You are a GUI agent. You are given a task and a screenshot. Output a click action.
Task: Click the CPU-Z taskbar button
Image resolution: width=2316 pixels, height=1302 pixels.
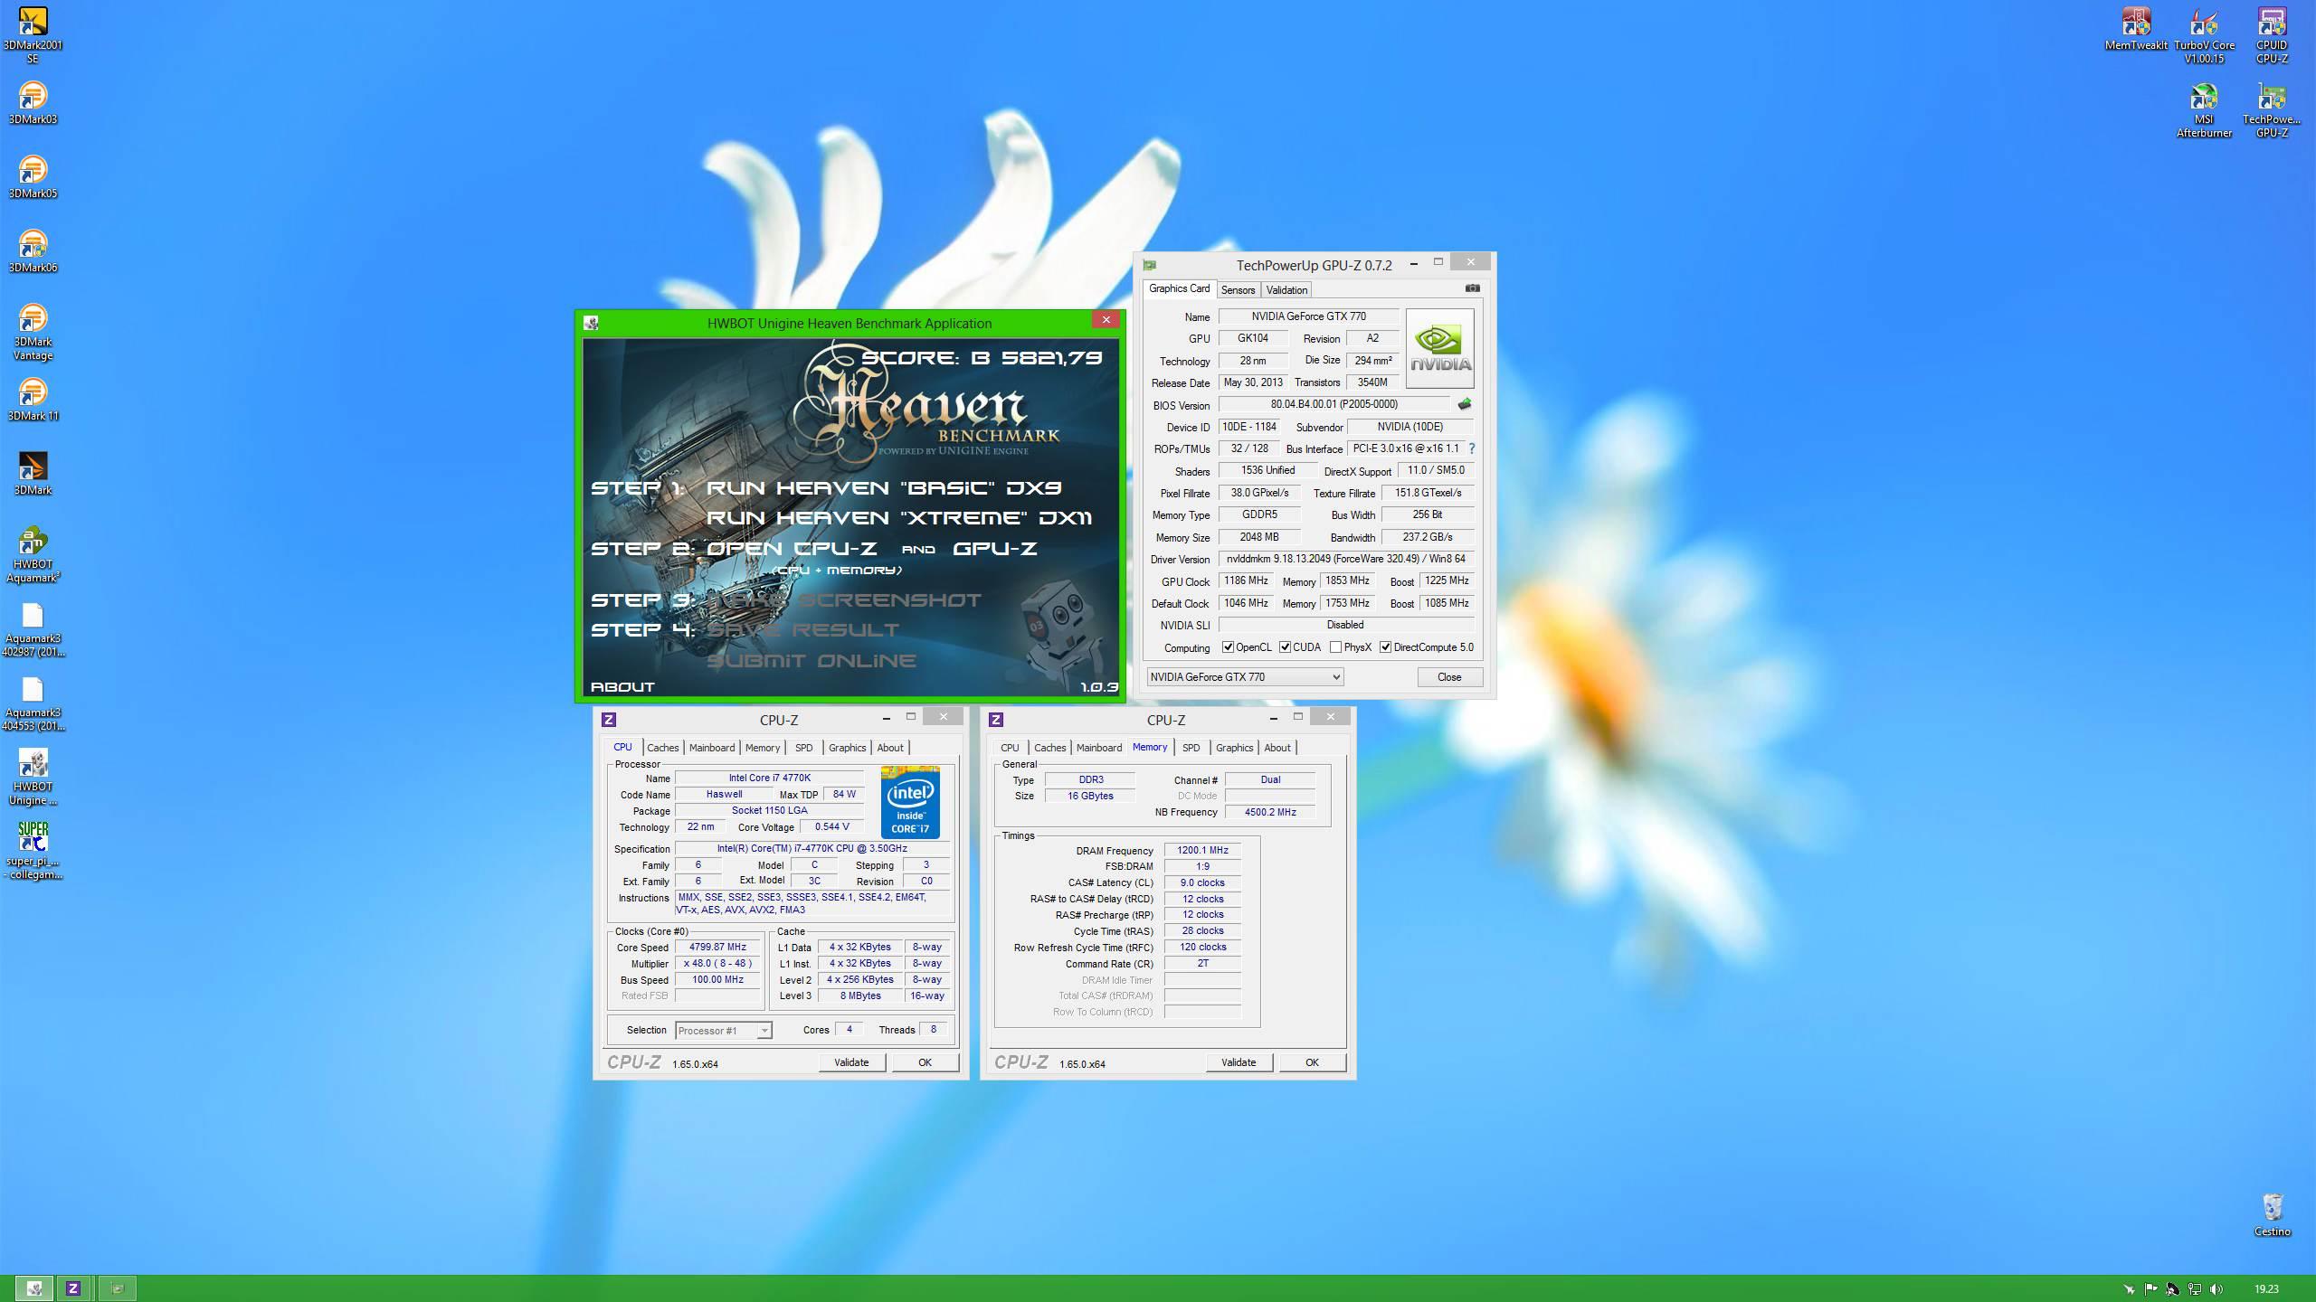[73, 1288]
